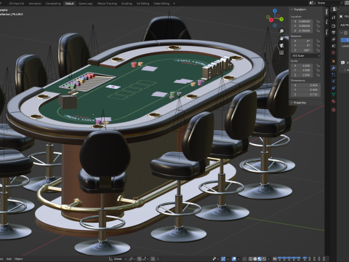
Task: Open the View Layer properties tab icon
Action: (x=334, y=39)
